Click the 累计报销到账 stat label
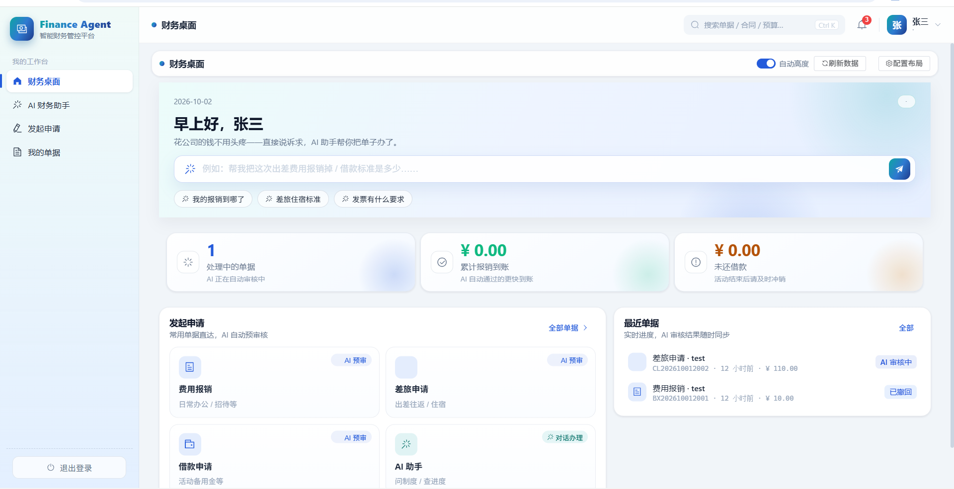Screen dimensions: 954x489 [485, 267]
